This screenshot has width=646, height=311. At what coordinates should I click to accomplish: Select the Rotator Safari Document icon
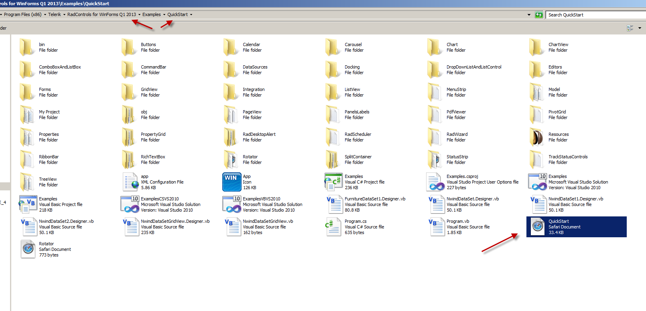click(x=28, y=249)
